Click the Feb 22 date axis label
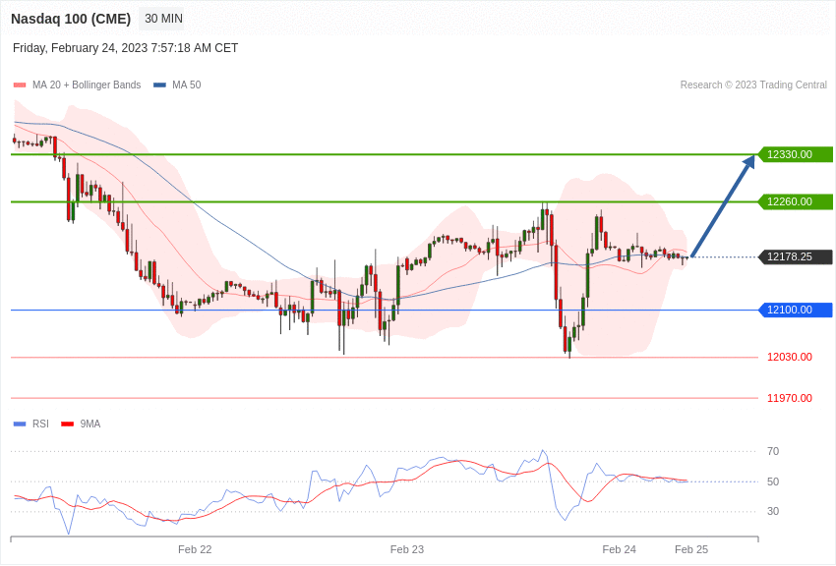This screenshot has height=566, width=836. tap(195, 549)
